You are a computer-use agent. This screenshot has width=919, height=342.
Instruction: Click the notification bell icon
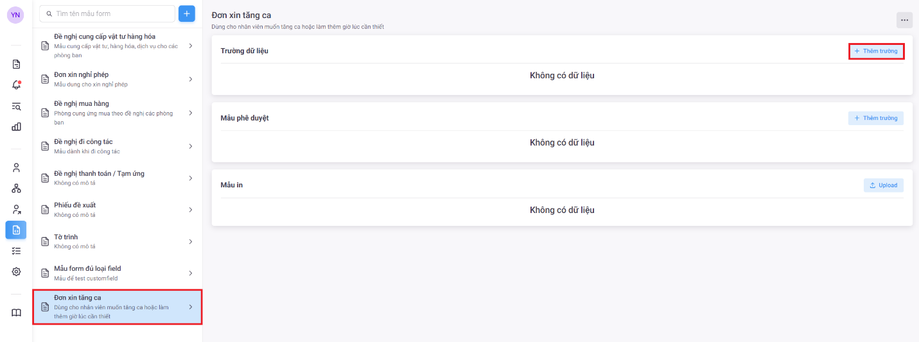pyautogui.click(x=17, y=85)
